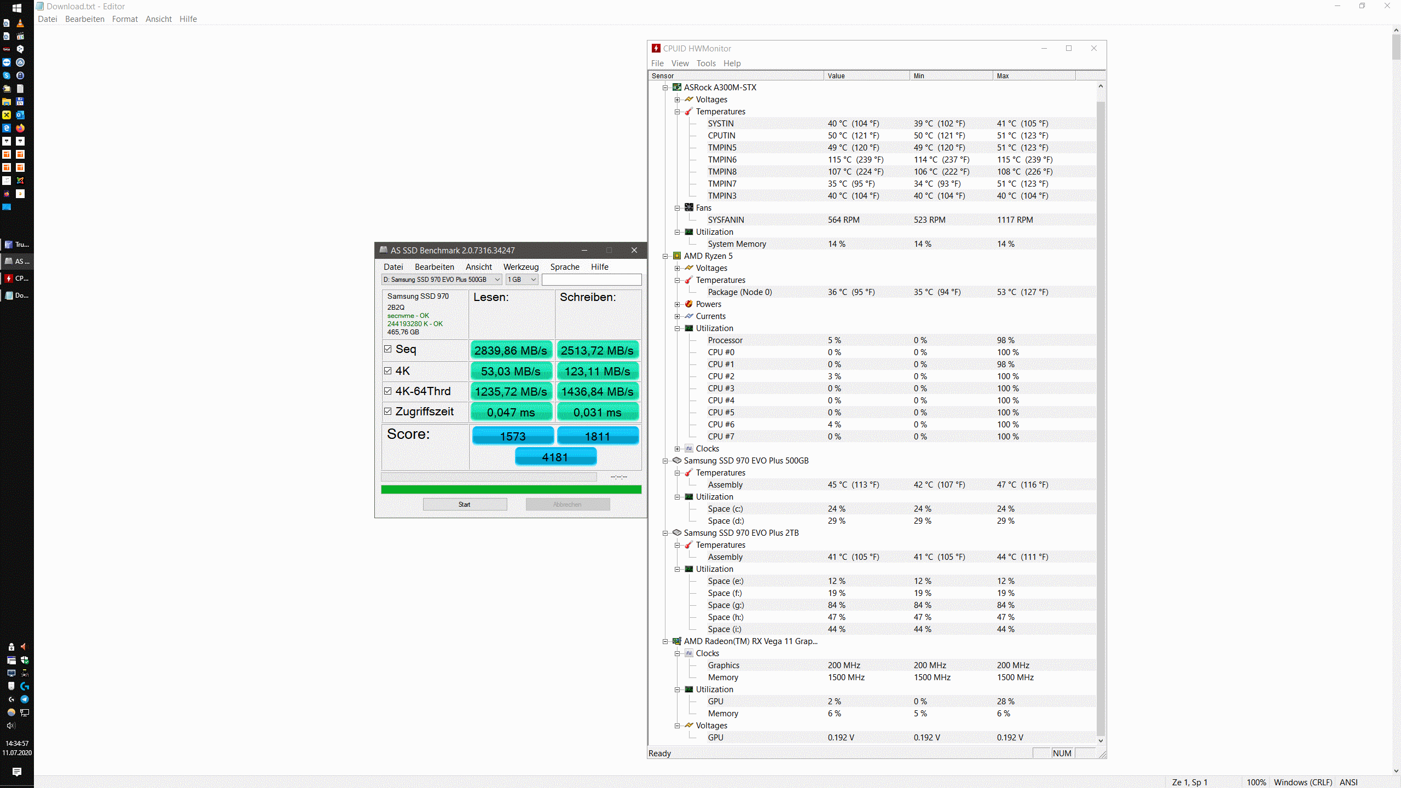The width and height of the screenshot is (1401, 788).
Task: Click the Max column header in HWMonitor
Action: (x=1034, y=76)
